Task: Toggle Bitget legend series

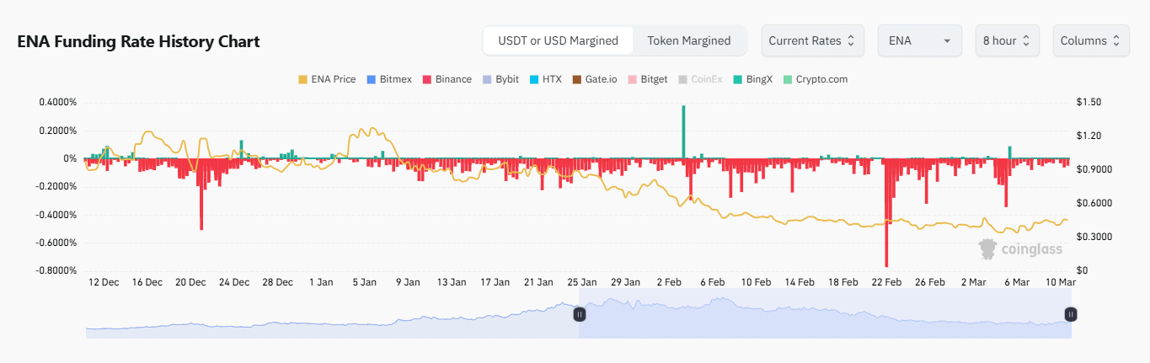Action: coord(647,79)
